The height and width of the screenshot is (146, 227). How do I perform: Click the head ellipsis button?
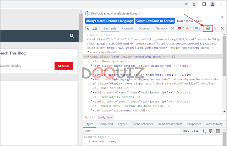tap(103, 52)
